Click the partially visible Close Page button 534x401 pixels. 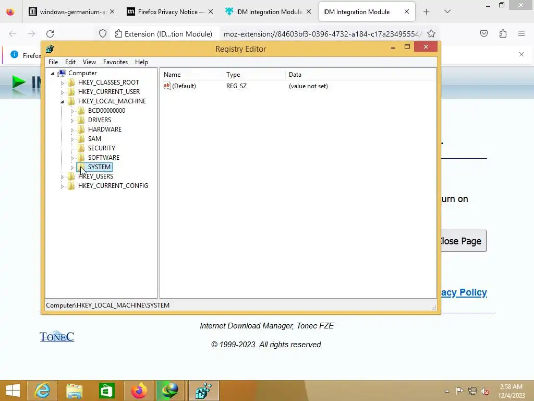[464, 241]
